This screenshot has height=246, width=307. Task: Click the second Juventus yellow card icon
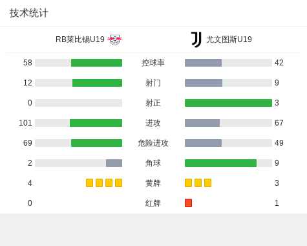tap(198, 183)
